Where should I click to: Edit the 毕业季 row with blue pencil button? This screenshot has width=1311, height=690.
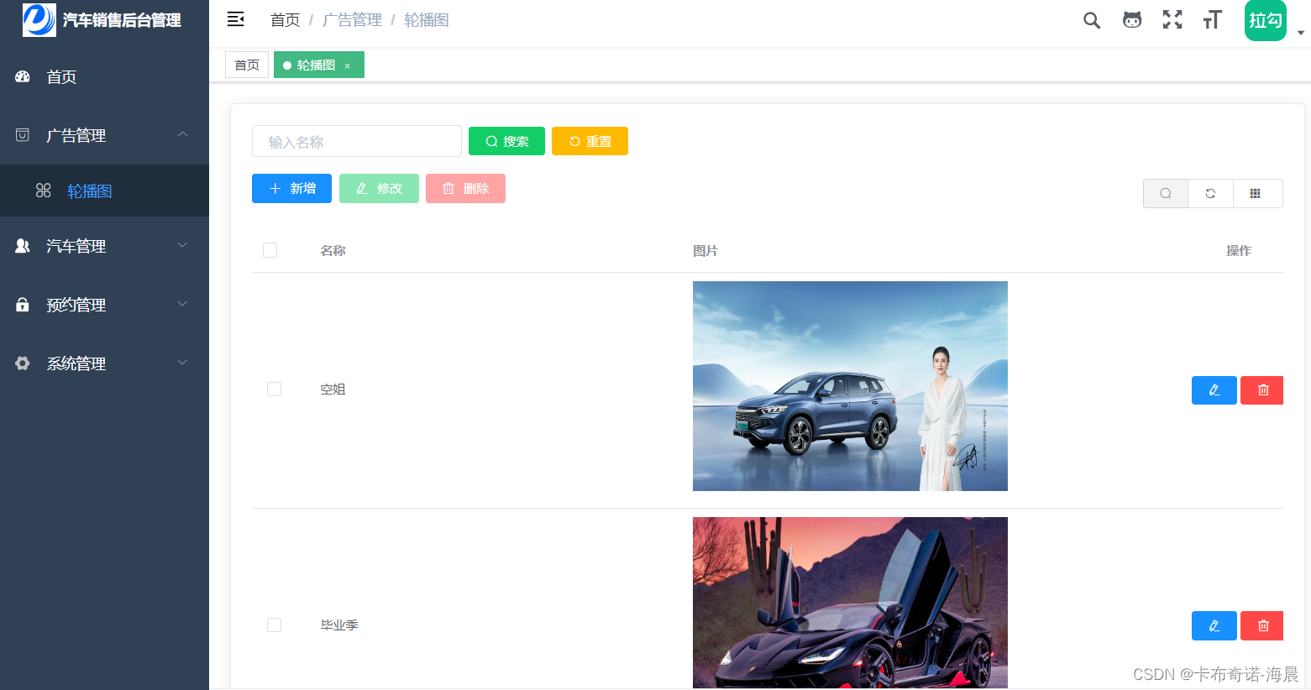click(1214, 626)
